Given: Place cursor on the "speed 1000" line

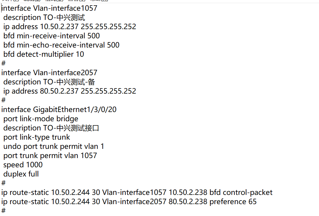Looking at the screenshot, I should click(x=23, y=165).
